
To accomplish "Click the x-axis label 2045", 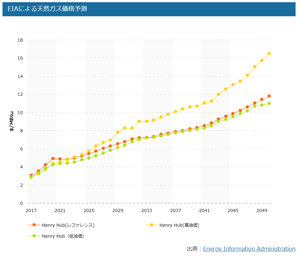I will point(233,210).
